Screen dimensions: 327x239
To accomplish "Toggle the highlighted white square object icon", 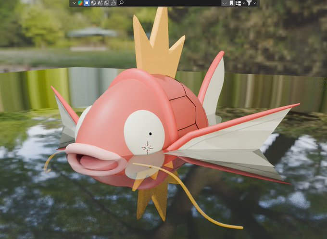I will 87,3.
